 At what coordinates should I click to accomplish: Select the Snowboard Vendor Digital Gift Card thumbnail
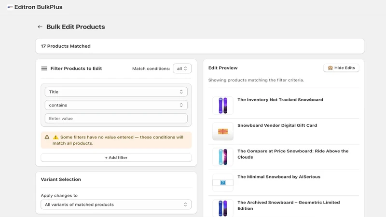[223, 131]
